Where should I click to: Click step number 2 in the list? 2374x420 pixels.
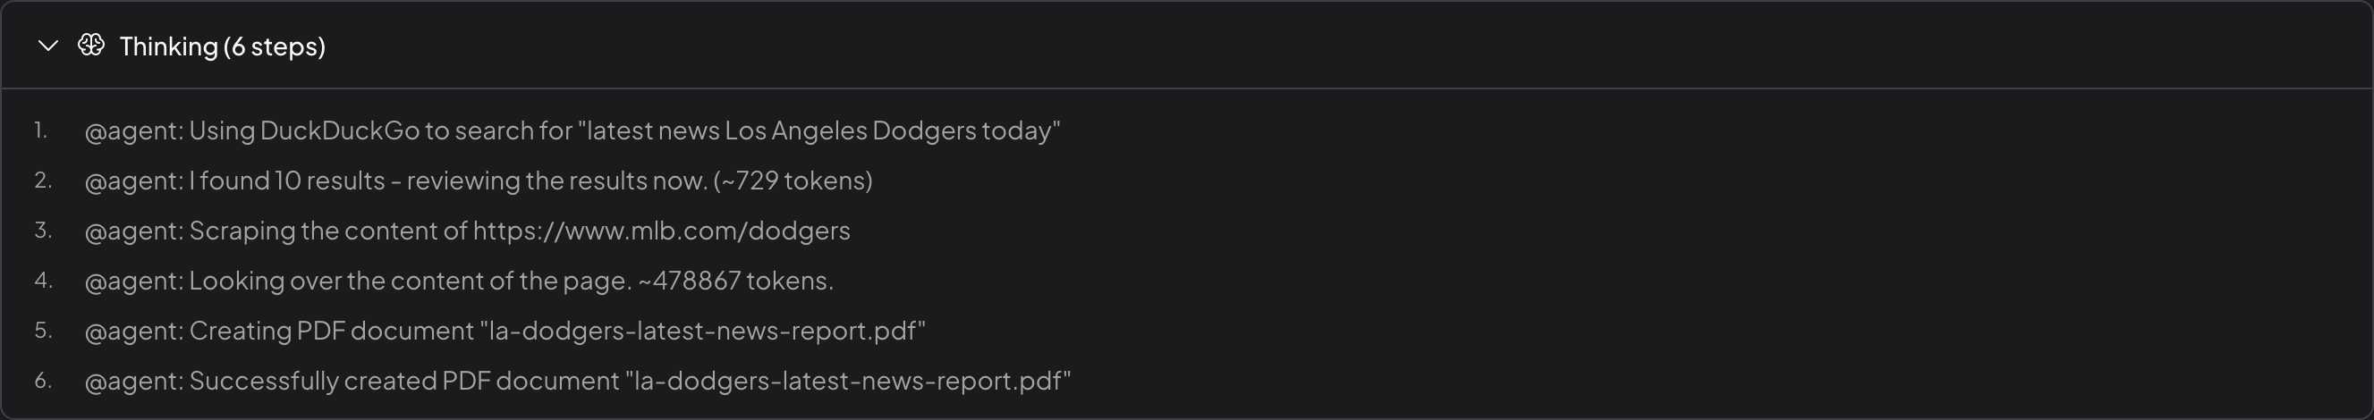[x=42, y=181]
